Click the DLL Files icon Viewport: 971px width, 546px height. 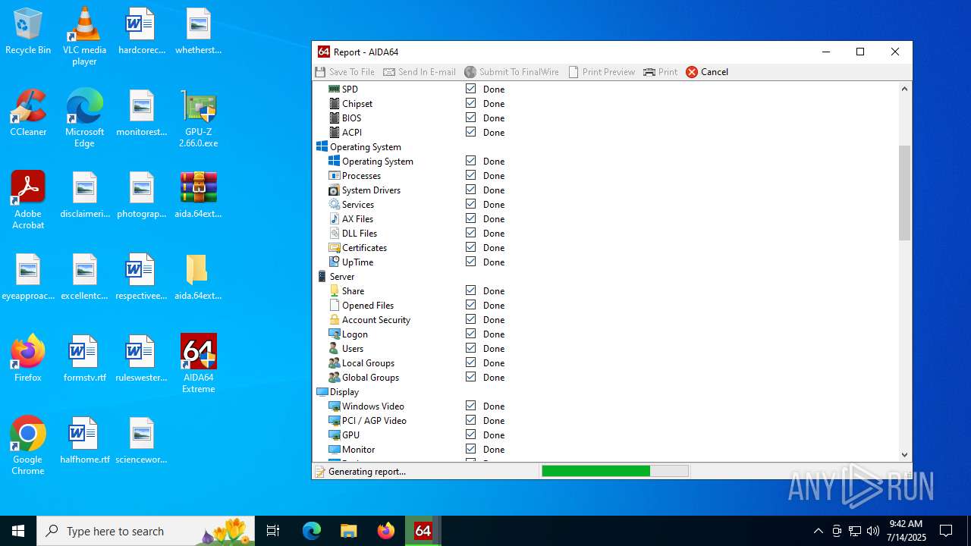pyautogui.click(x=334, y=233)
